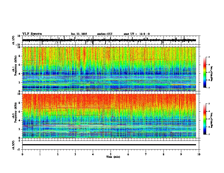224x173 pixels.
Task: Click the "-7" label on ch.2 color bar
Action: [x=209, y=134]
